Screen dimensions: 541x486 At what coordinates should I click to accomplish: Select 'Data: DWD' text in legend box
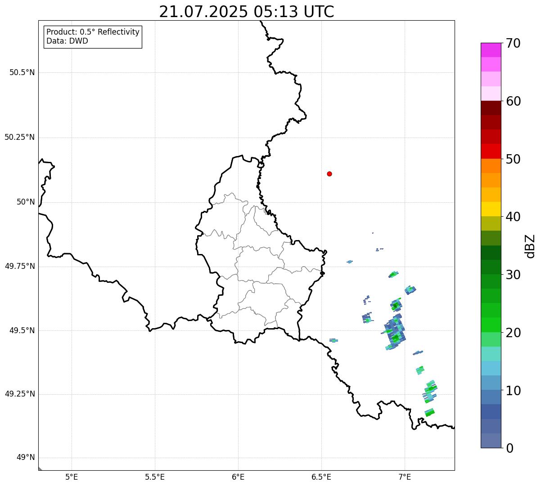[68, 41]
